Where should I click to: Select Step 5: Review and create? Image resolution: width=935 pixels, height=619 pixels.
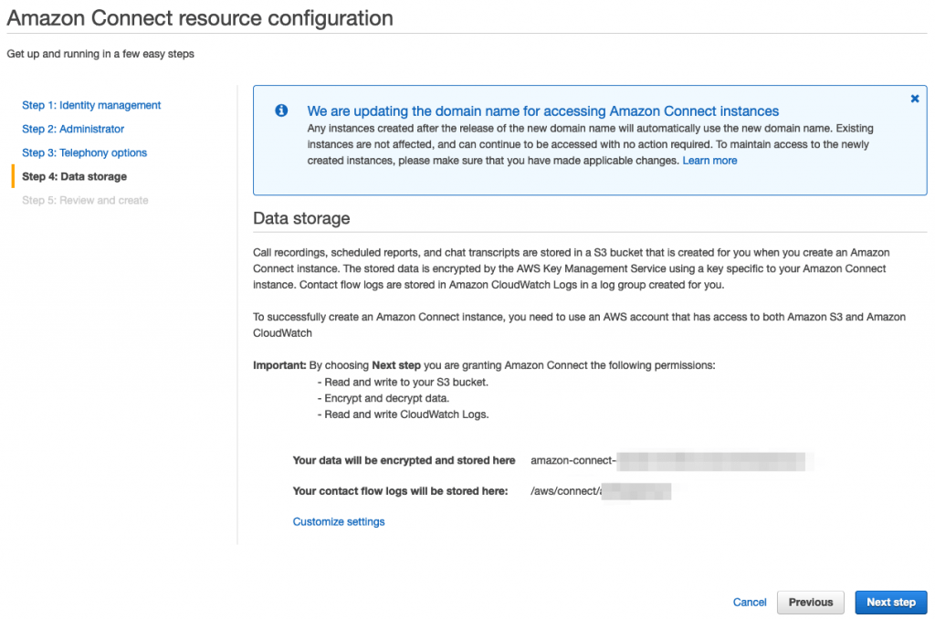pos(84,199)
